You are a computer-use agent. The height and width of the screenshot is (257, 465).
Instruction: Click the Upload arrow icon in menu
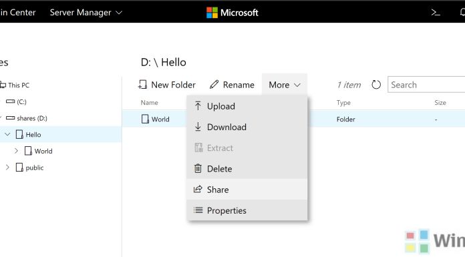point(198,106)
